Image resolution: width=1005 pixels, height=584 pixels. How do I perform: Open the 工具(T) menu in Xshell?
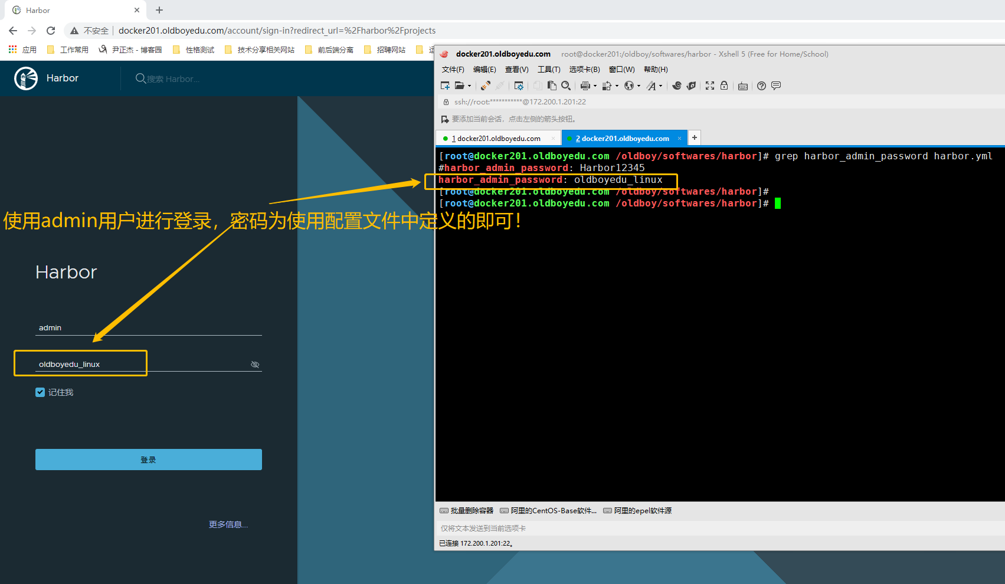pos(548,70)
